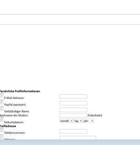140x145 pixels.
Task: Focus the PayPal passwort field
Action: pyautogui.click(x=73, y=103)
